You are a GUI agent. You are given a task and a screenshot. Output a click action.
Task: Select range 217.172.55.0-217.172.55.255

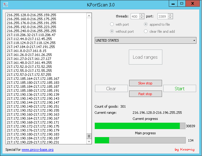coord(29,71)
